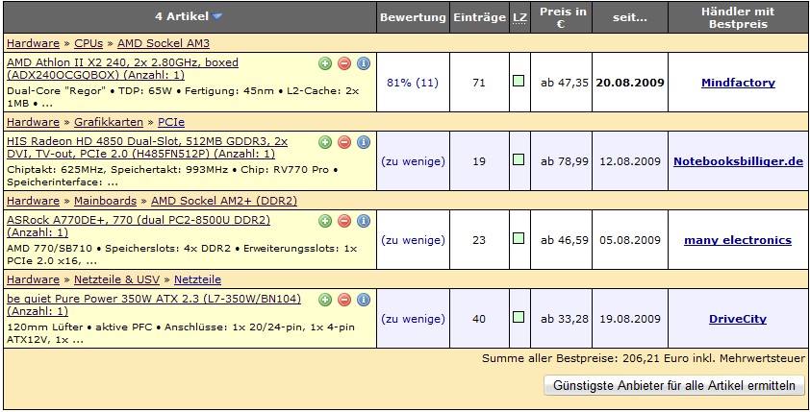Open Hardware breadcrumb above be quiet row
Screen dimensions: 810x412
click(33, 279)
